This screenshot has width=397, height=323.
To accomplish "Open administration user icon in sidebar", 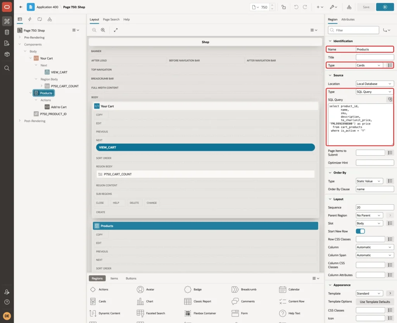I will tap(7, 292).
